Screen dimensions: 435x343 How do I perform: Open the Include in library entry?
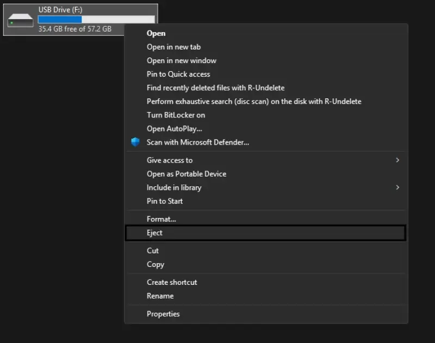[x=266, y=188]
